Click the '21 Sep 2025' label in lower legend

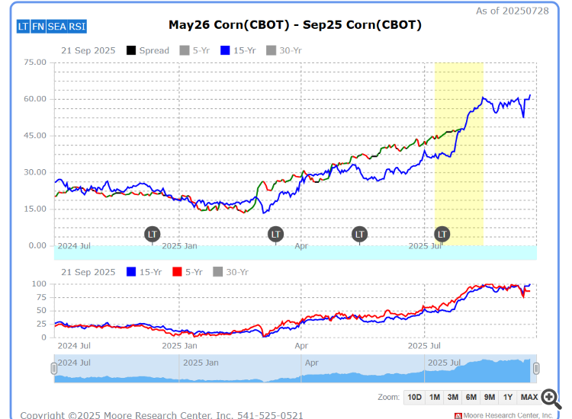coord(88,272)
